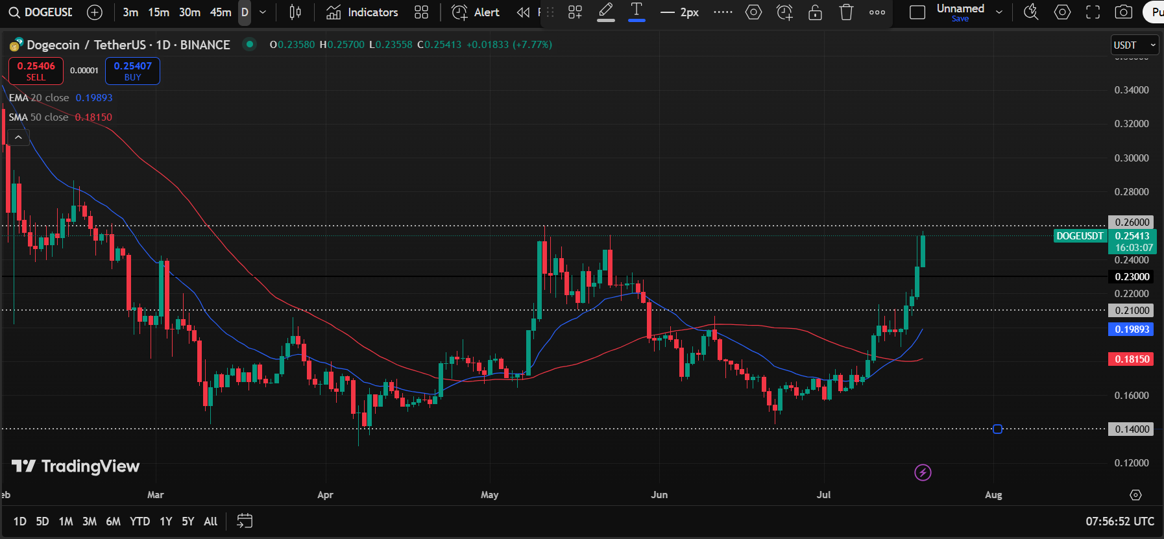Select the EMA 20 close indicator legend
Image resolution: width=1164 pixels, height=539 pixels.
click(x=39, y=98)
